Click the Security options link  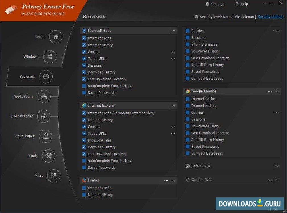point(270,16)
